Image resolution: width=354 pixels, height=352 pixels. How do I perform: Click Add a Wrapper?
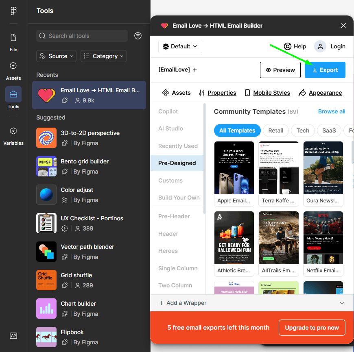[x=183, y=303]
